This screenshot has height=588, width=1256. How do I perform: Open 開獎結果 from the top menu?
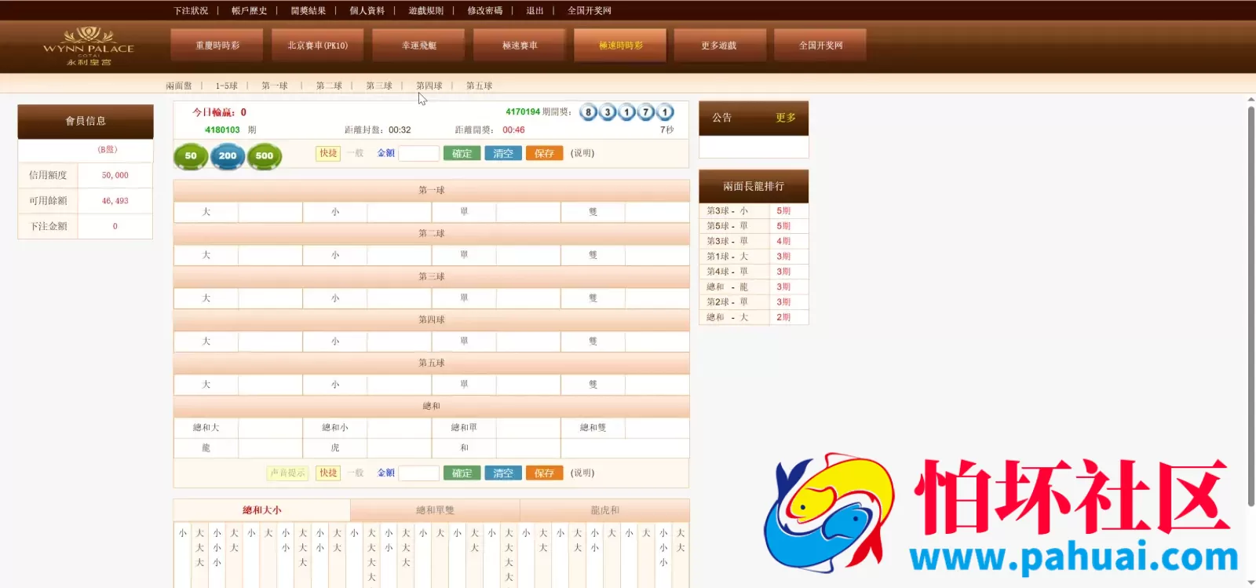tap(308, 11)
